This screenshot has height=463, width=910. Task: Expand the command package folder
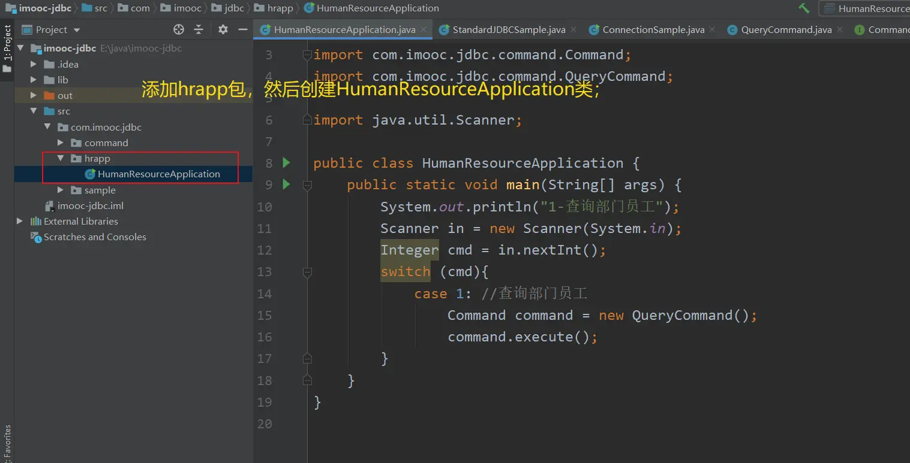point(61,143)
